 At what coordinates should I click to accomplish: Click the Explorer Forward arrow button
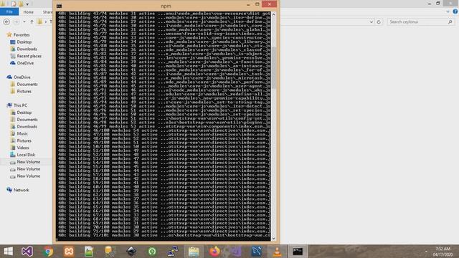[x=16, y=22]
